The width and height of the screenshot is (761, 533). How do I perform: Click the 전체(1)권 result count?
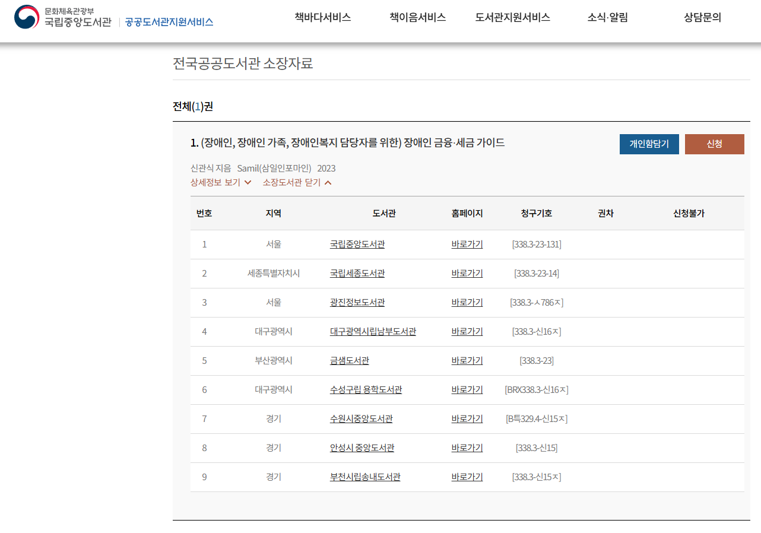pos(193,106)
